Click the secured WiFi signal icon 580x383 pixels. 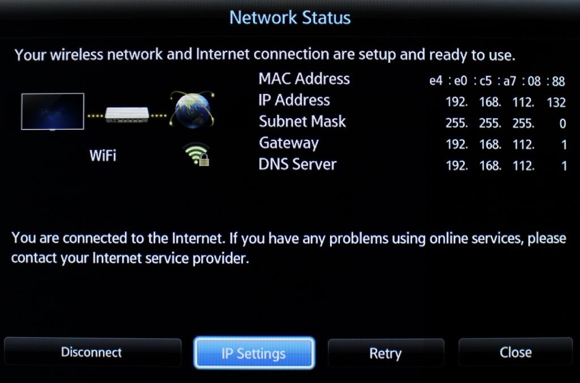197,155
